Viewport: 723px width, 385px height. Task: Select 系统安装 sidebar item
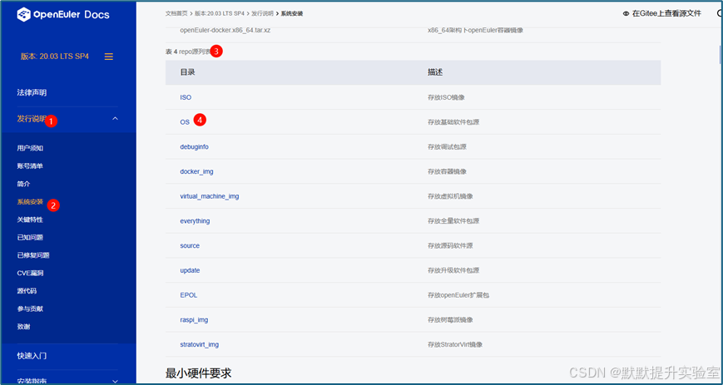point(30,202)
